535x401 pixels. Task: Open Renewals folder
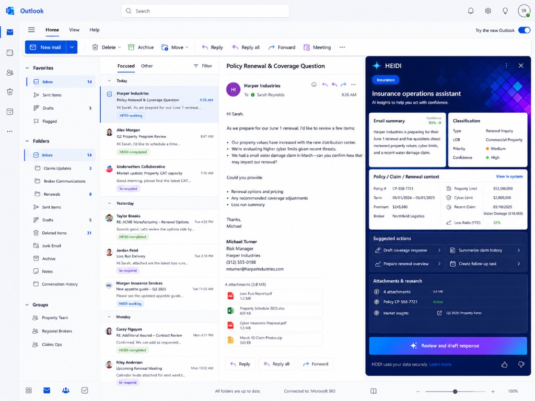coord(60,194)
